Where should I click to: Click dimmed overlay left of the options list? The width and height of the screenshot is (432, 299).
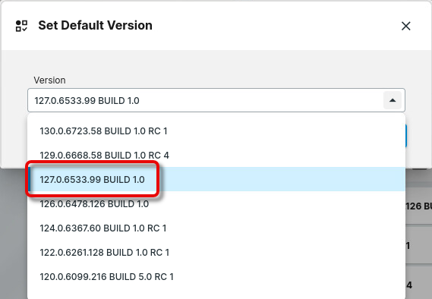click(x=14, y=234)
